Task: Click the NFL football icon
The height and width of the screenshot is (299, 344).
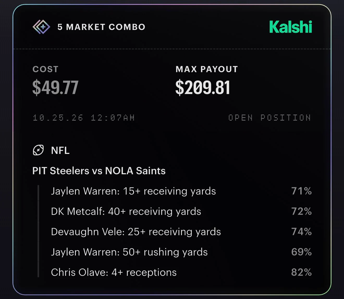Action: pos(38,150)
